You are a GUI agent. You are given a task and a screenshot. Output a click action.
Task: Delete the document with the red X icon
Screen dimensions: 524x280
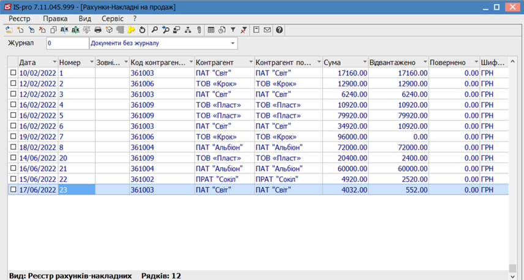[x=42, y=30]
